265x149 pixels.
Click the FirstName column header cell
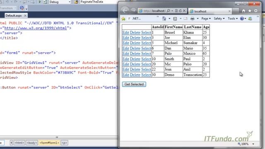pos(173,27)
